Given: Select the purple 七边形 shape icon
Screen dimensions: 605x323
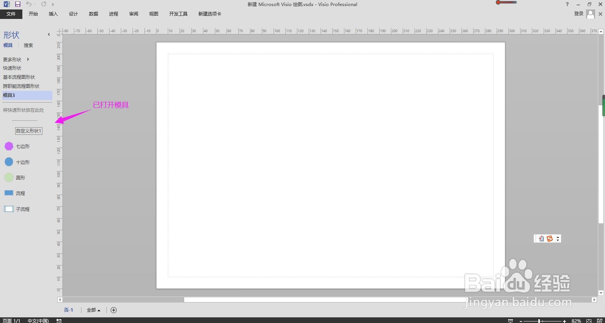Looking at the screenshot, I should coord(9,146).
